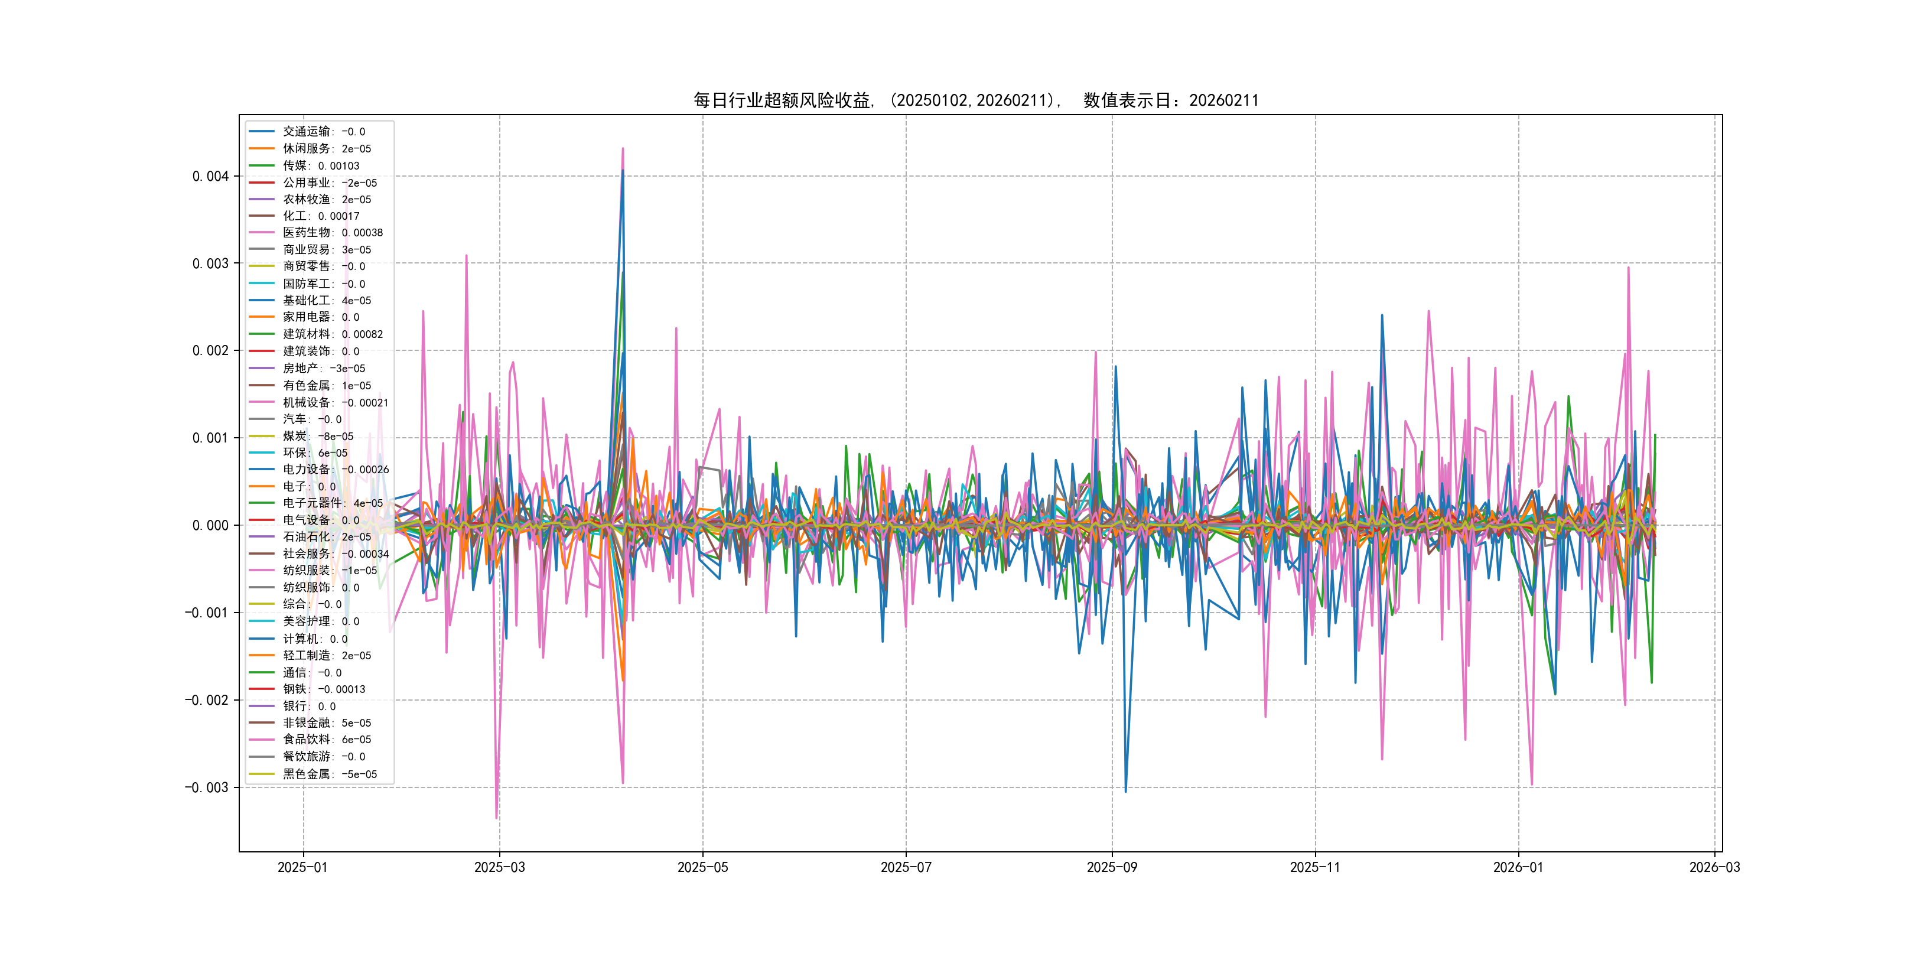Click the 0.000 y-axis tick label
The image size is (1914, 957).
[210, 525]
